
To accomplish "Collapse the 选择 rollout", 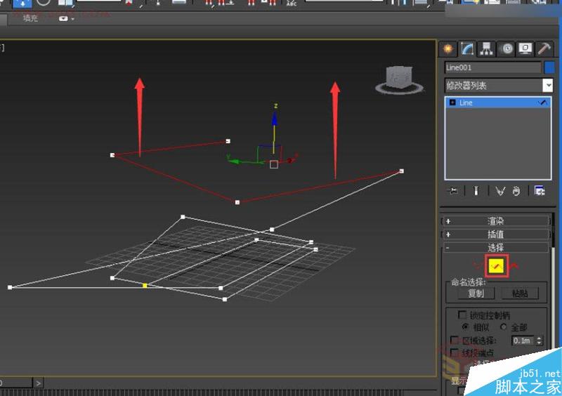I will 496,248.
